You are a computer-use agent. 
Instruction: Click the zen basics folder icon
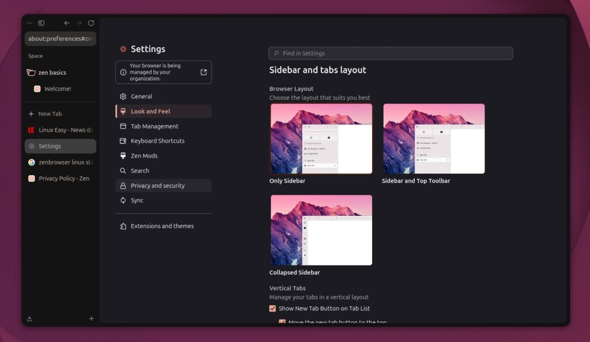[x=31, y=72]
